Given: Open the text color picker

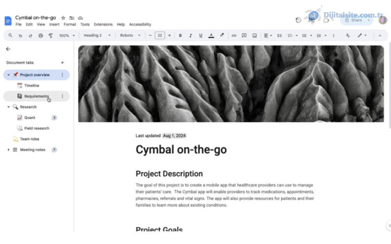Looking at the screenshot, I should (211, 36).
